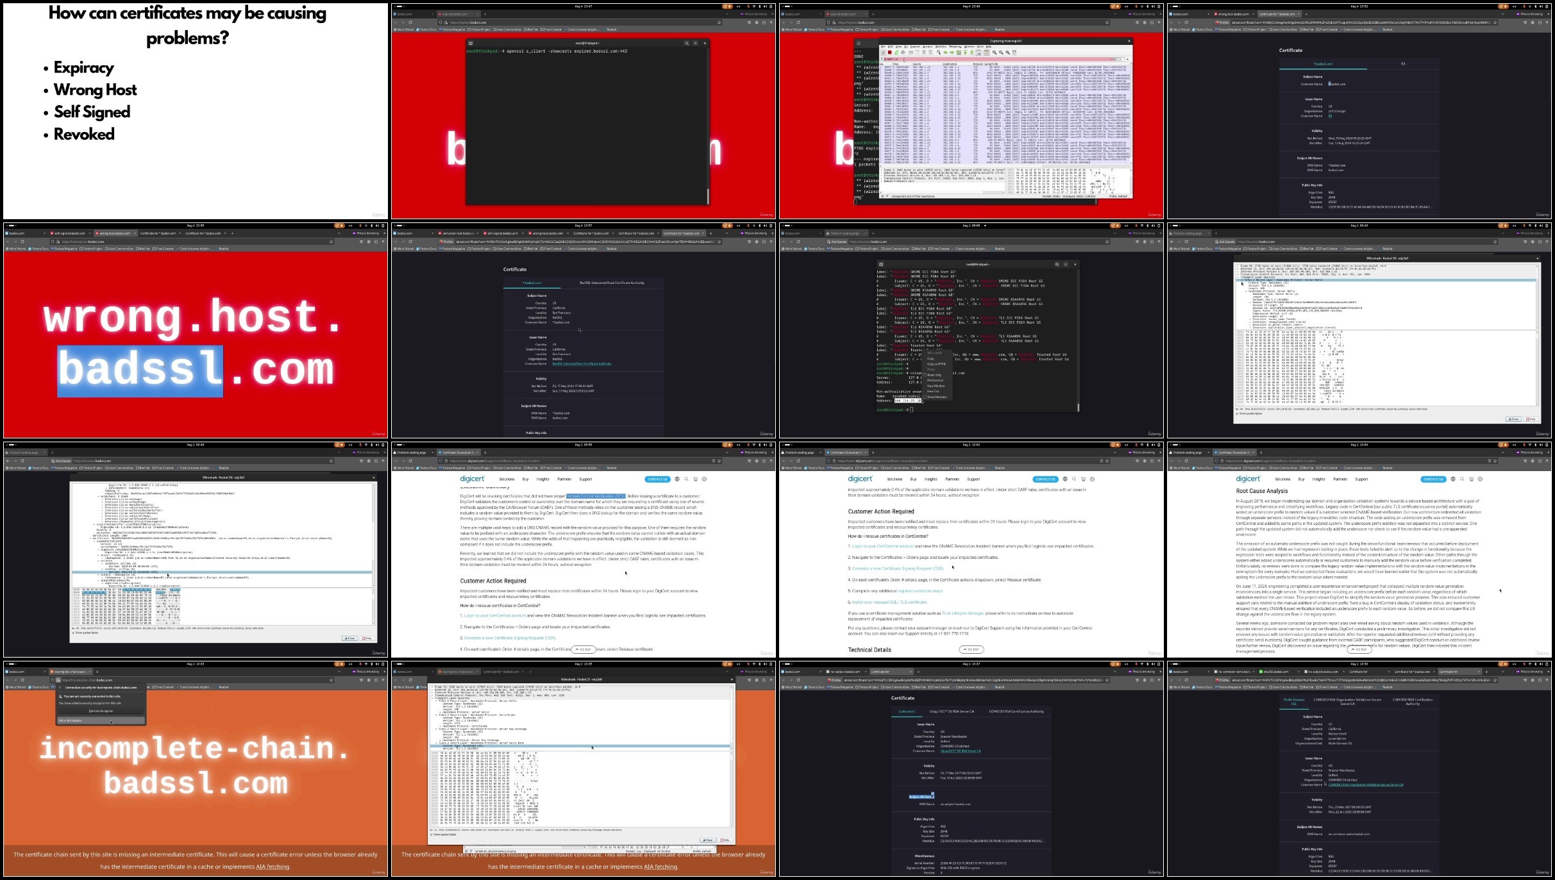The width and height of the screenshot is (1555, 880).
Task: Open hamburger menu in openssl terminal window
Action: click(694, 43)
